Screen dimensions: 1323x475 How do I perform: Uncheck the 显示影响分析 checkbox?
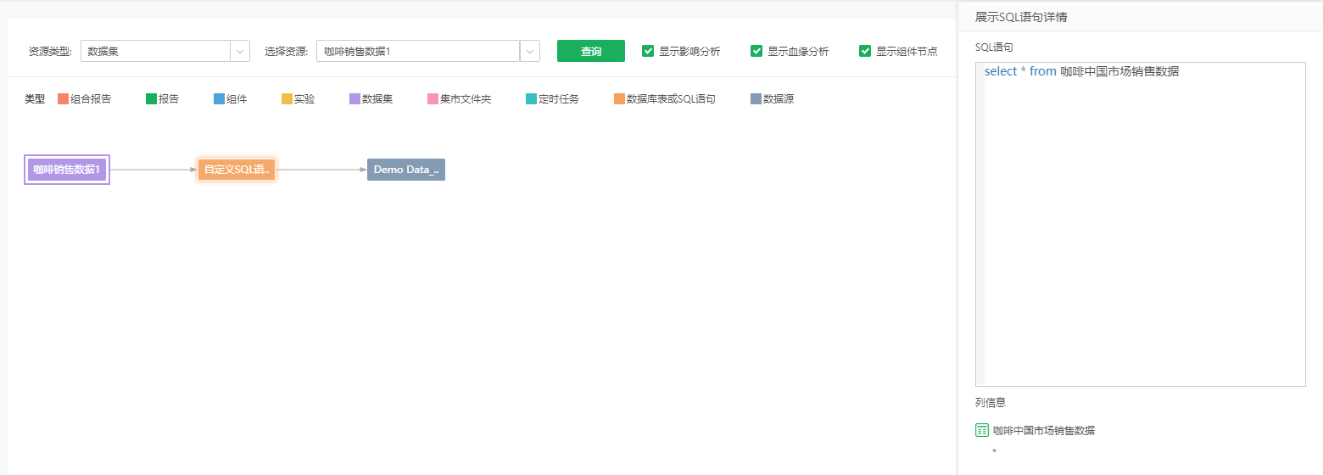coord(648,51)
